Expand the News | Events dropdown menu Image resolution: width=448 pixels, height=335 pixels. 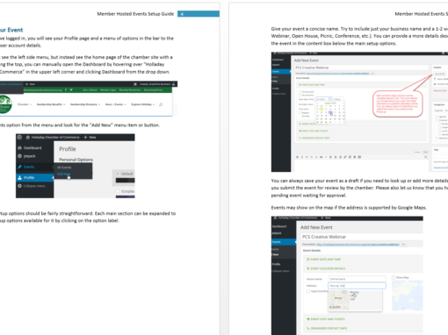tap(116, 104)
